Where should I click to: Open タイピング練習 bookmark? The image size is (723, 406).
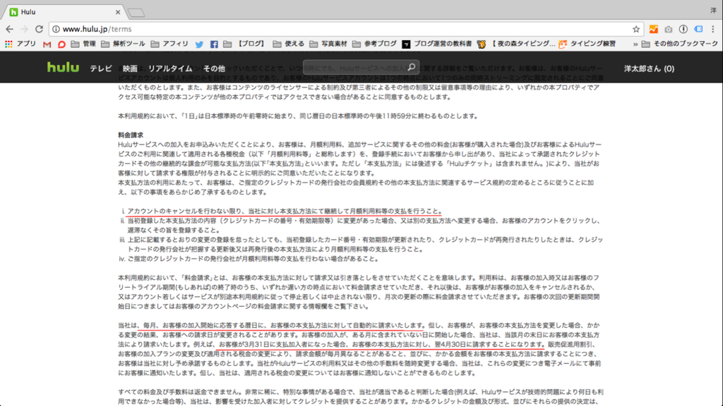click(x=587, y=44)
